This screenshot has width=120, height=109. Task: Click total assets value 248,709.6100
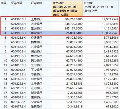pos(73,24)
